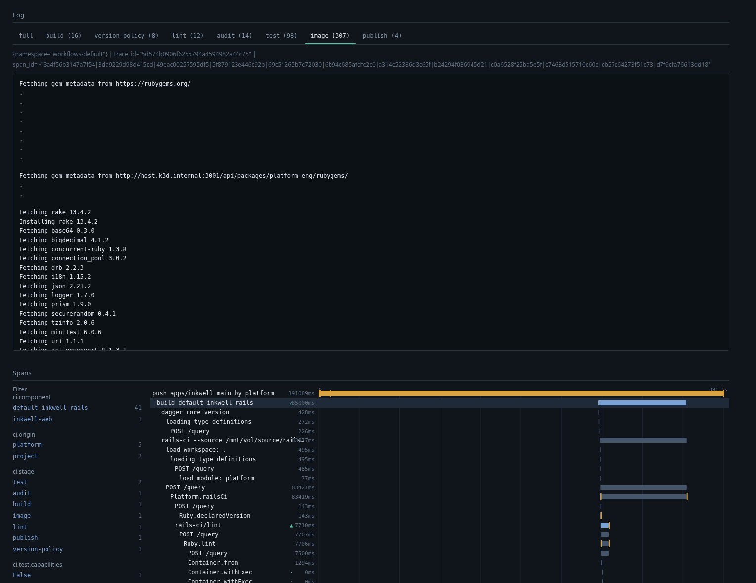The image size is (756, 583).
Task: Open the publish (4) log tab
Action: click(x=382, y=36)
